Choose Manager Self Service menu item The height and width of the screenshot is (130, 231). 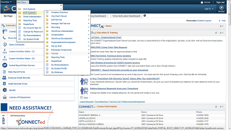pyautogui.click(x=61, y=23)
